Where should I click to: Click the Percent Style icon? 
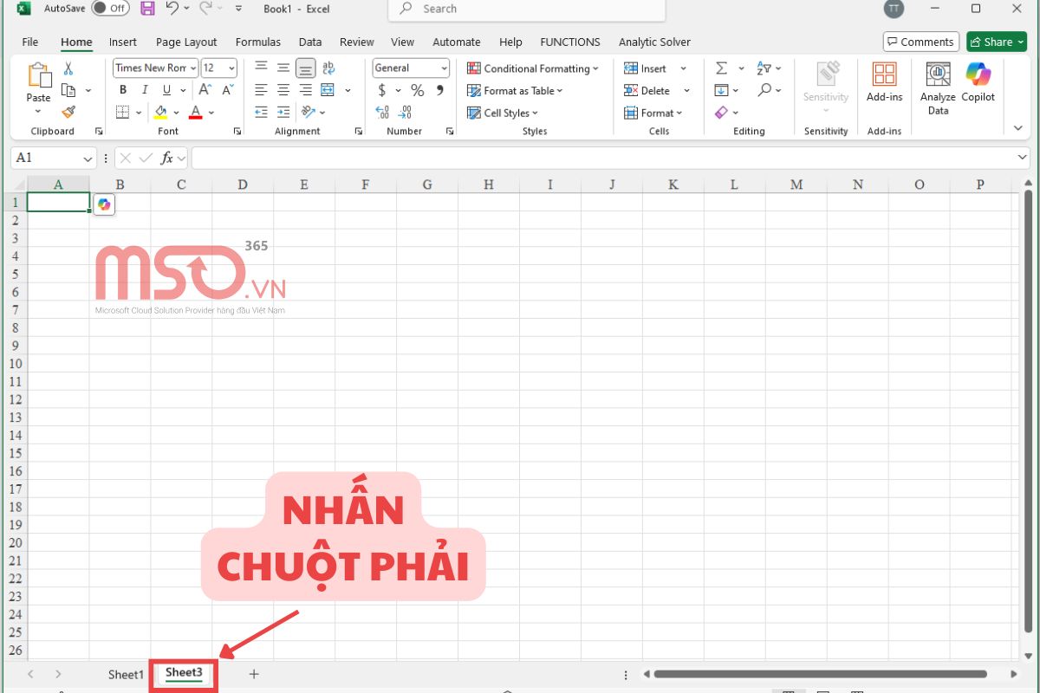[x=418, y=90]
